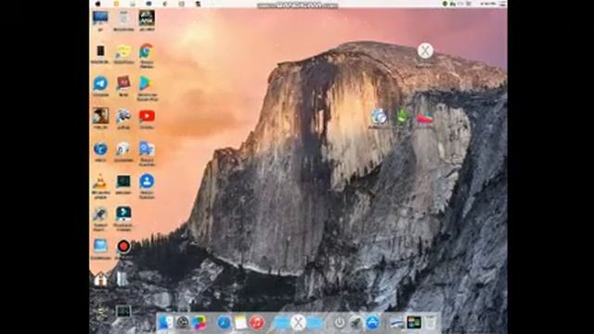Screen dimensions: 594x334
Task: Open the dark game-poster desktop thumbnail
Action: click(147, 18)
